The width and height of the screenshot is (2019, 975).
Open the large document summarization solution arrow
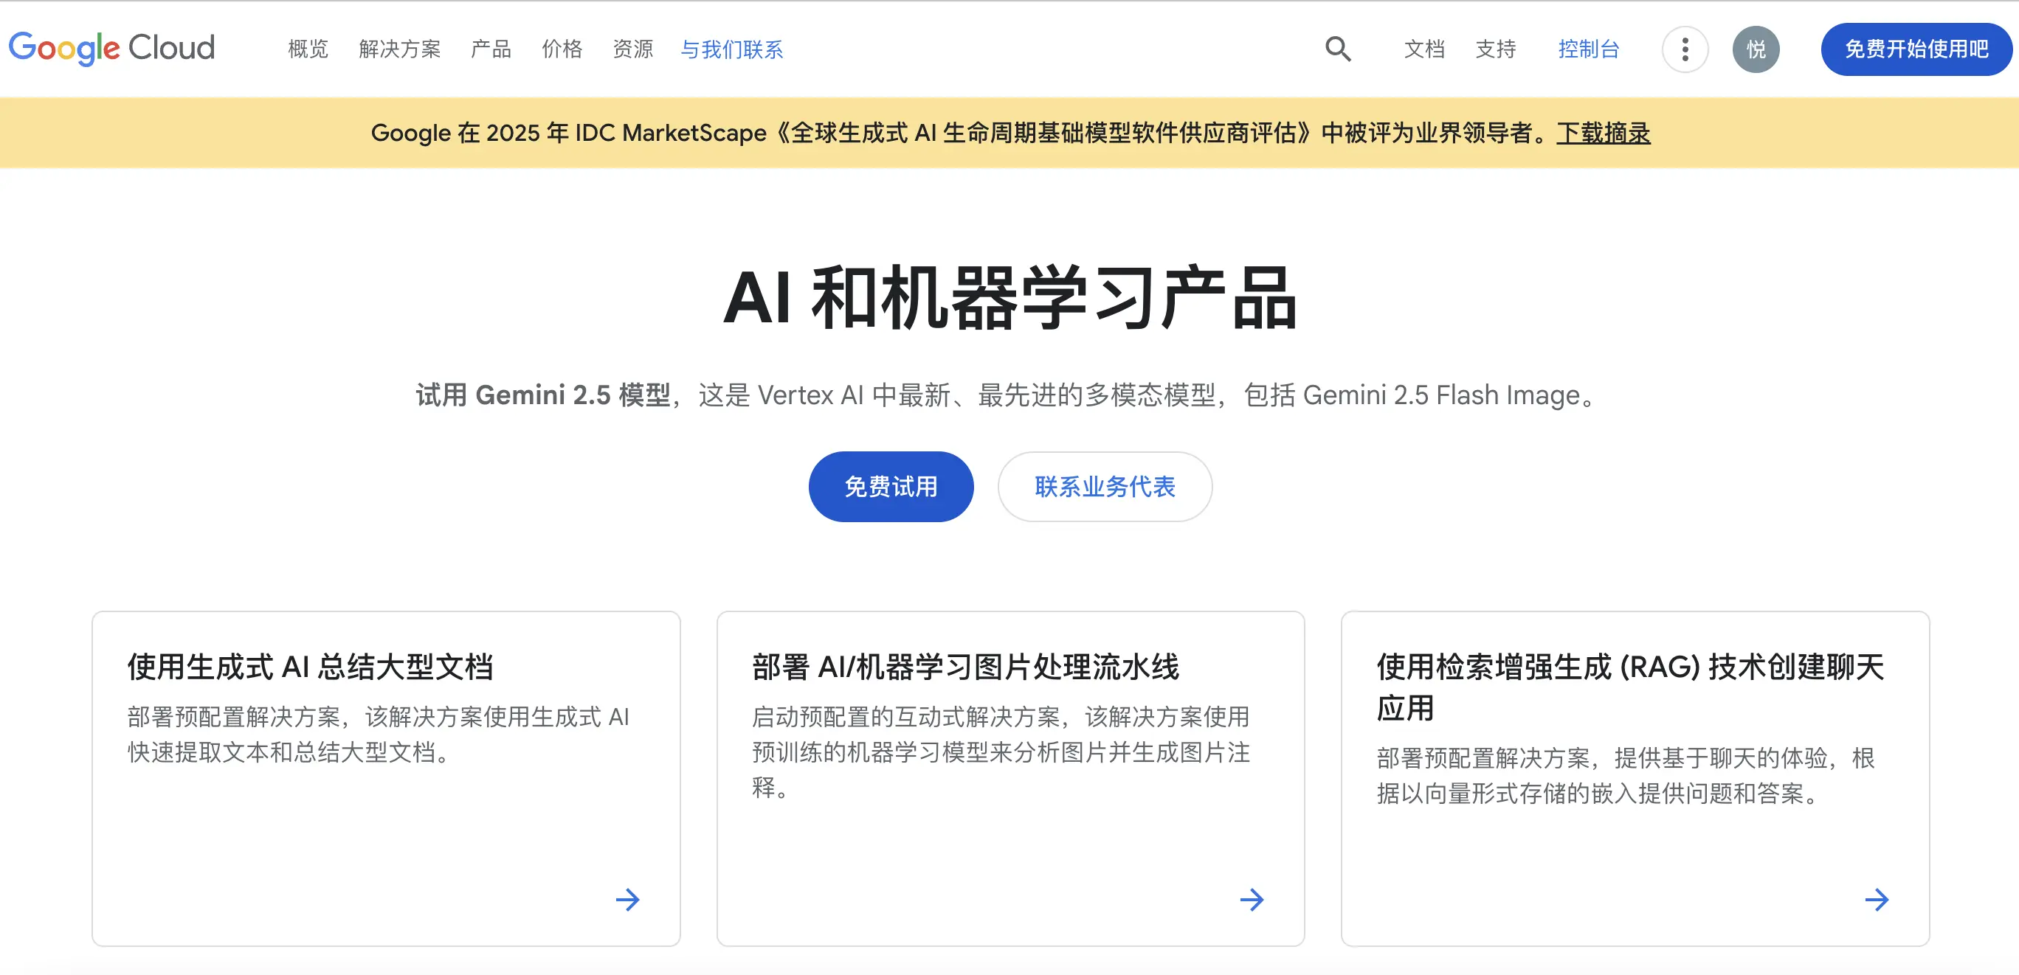[628, 901]
